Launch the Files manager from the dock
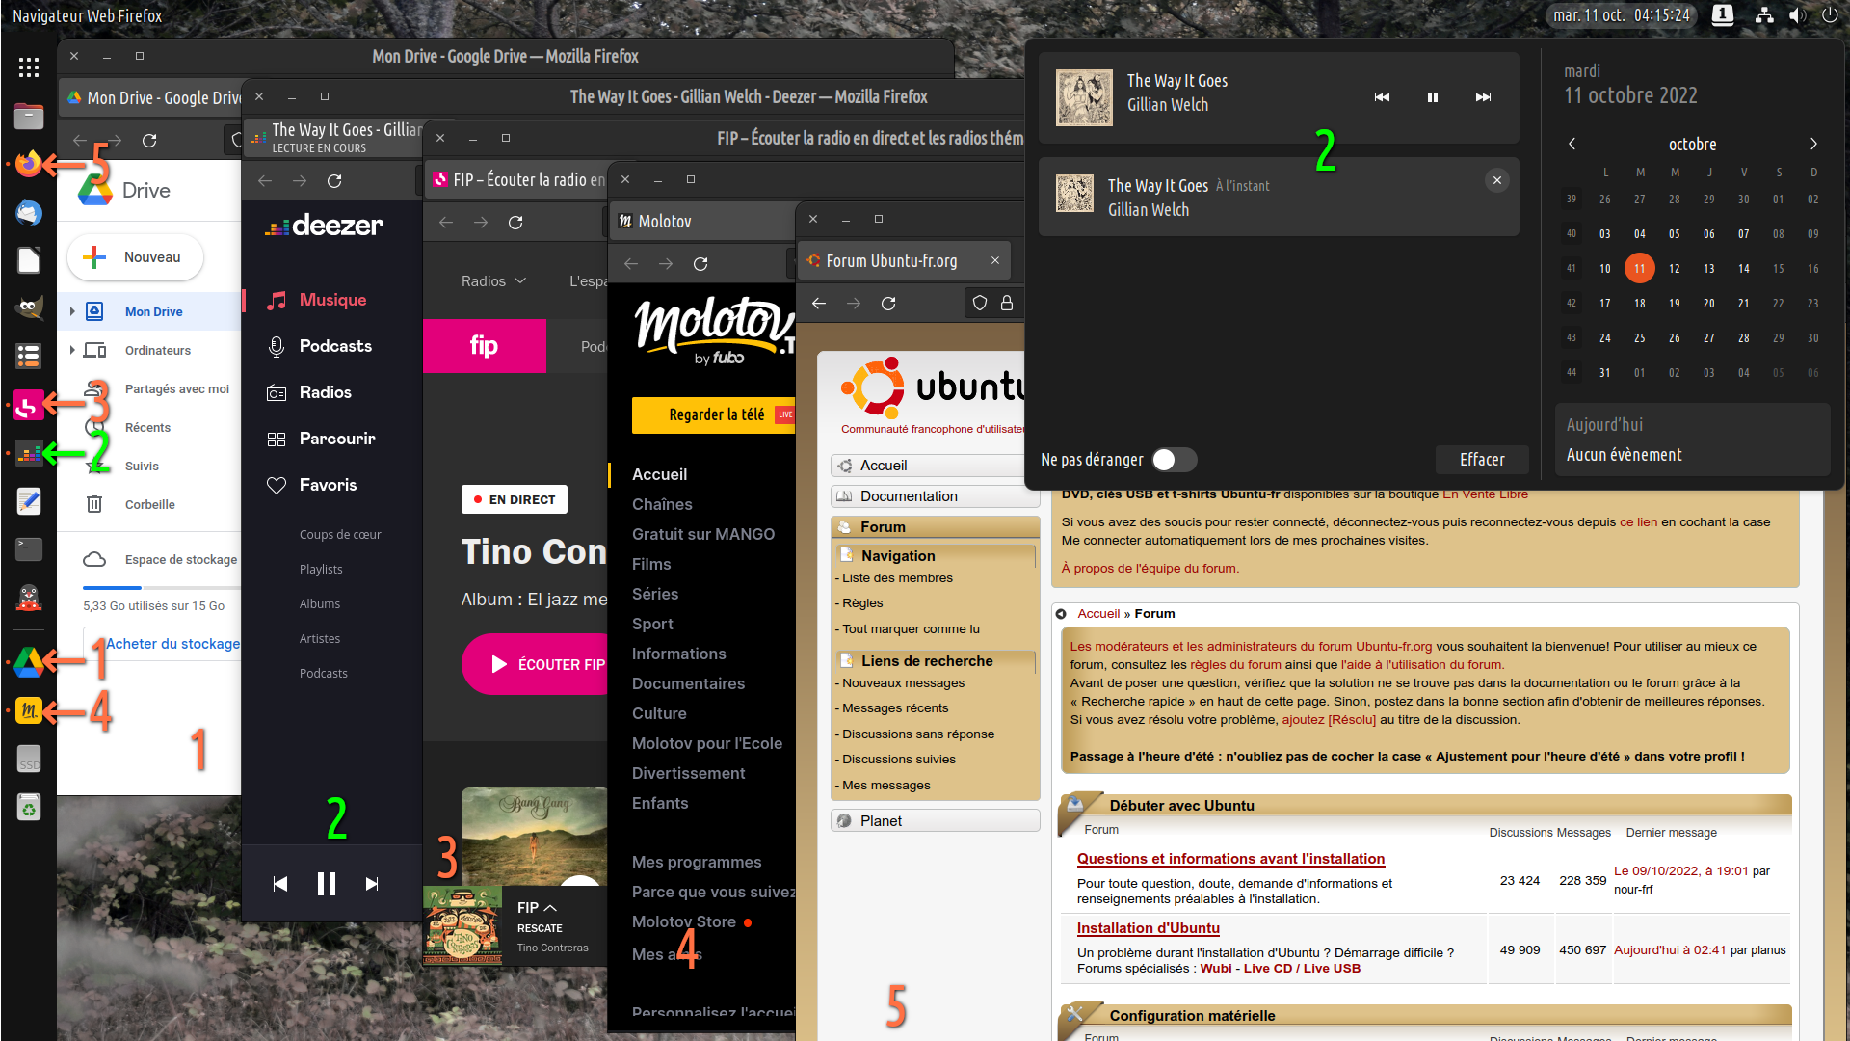The image size is (1850, 1041). 29,117
